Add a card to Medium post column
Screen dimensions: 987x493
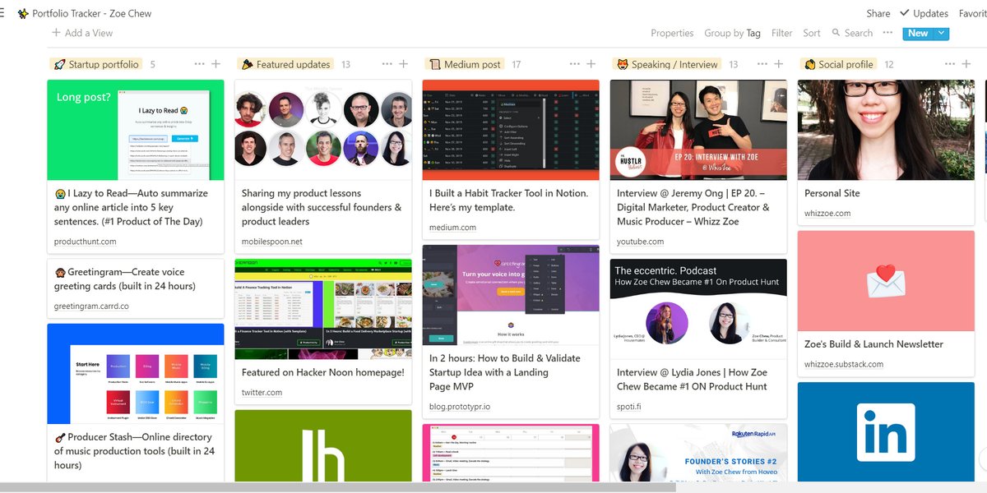point(591,64)
